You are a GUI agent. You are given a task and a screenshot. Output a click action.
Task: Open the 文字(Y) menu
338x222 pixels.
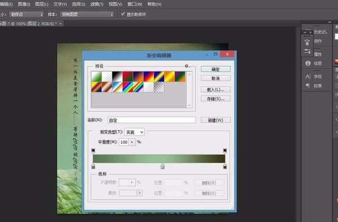tap(60, 4)
